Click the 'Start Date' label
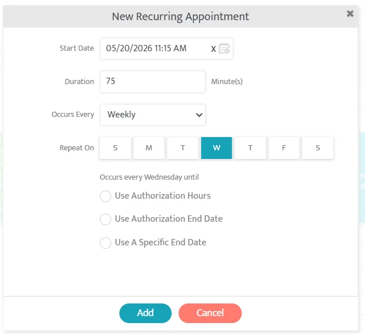This screenshot has width=365, height=334. pos(77,48)
